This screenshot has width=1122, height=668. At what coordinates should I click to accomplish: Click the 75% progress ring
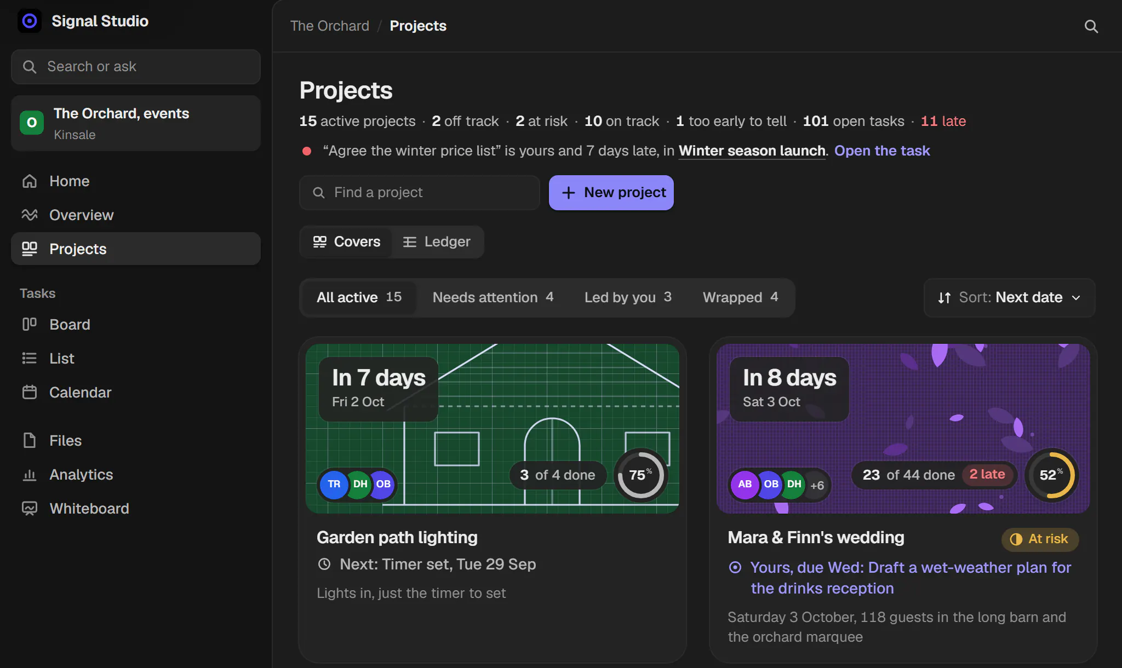coord(640,475)
